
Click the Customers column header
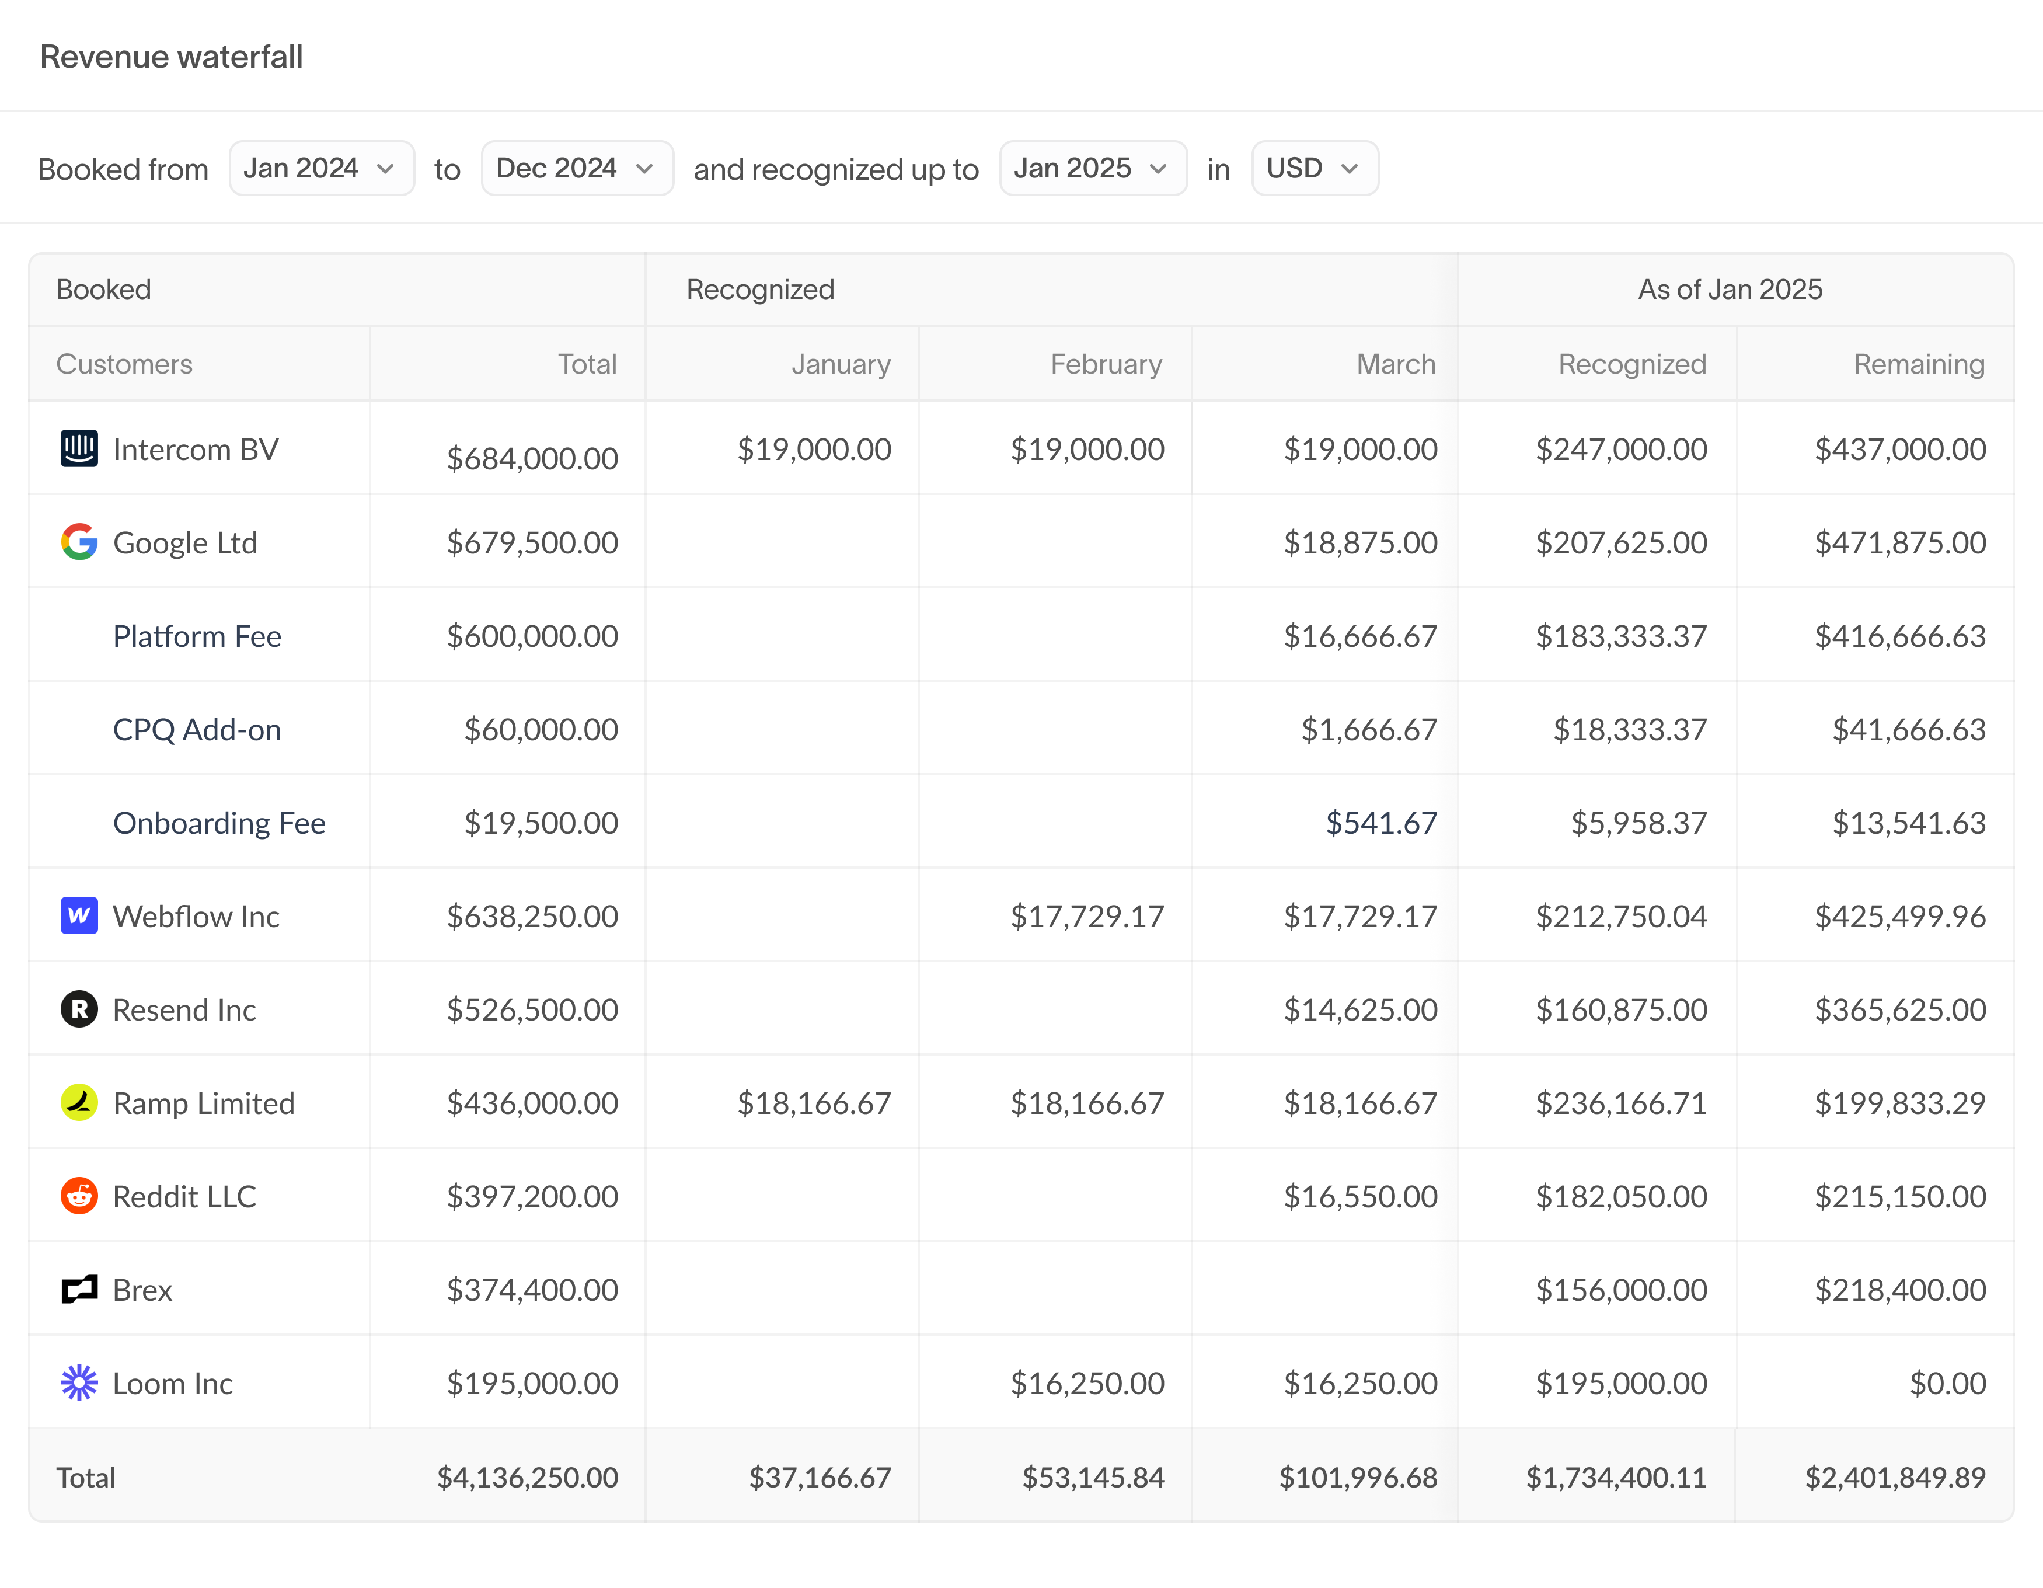pos(124,364)
